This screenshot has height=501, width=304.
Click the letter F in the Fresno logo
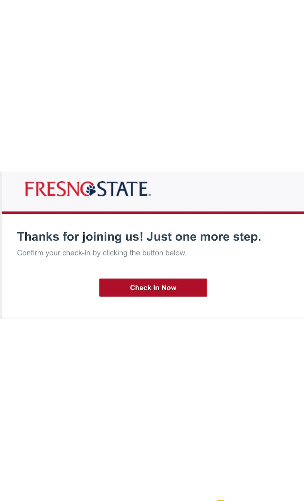[x=29, y=189]
